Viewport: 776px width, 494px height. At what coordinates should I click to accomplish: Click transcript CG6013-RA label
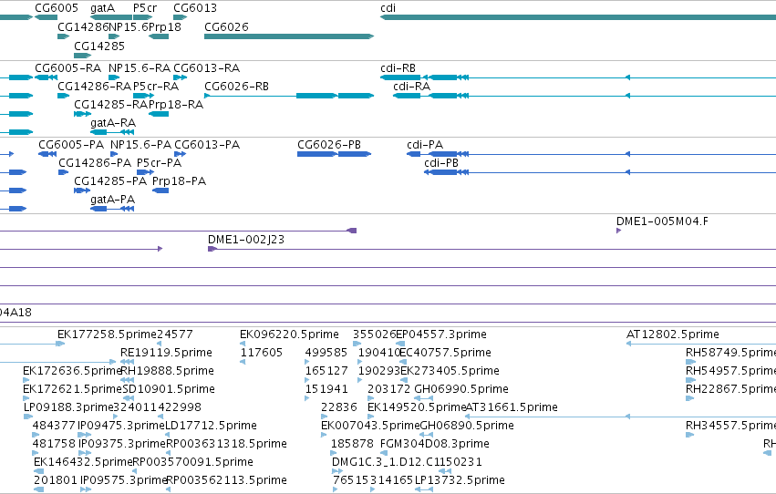pyautogui.click(x=206, y=67)
